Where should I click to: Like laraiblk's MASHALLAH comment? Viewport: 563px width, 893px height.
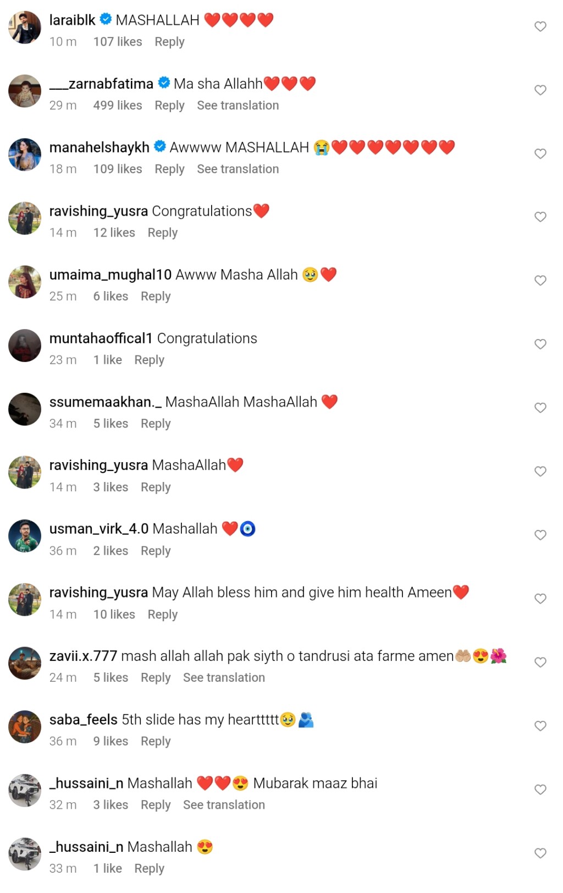(x=540, y=26)
